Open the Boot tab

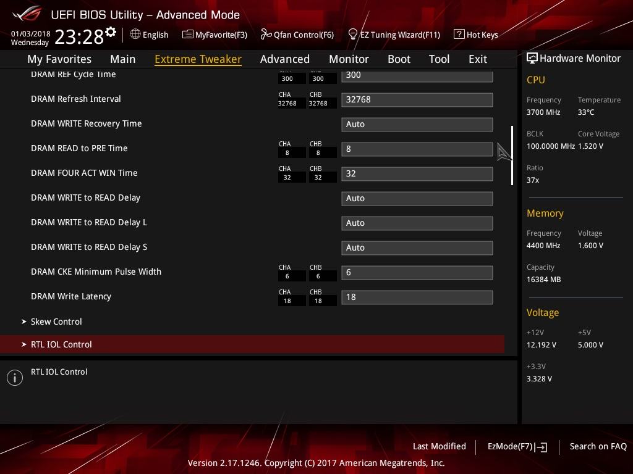pyautogui.click(x=399, y=59)
